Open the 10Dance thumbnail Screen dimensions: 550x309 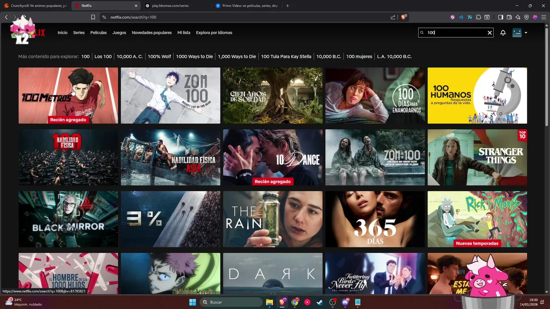[273, 158]
